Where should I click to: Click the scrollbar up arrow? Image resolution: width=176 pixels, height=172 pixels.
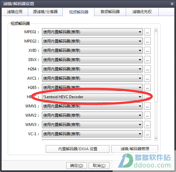(156, 30)
